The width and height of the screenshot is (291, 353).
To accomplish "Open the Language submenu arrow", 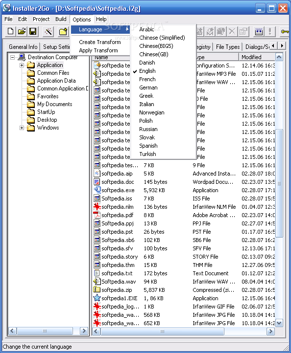I will pos(127,29).
